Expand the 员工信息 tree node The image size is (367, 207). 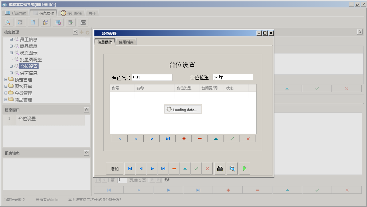[11, 40]
